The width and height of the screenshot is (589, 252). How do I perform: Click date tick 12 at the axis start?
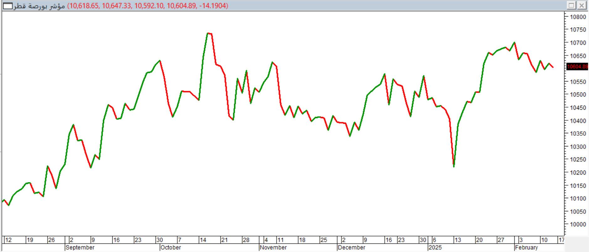[8, 240]
